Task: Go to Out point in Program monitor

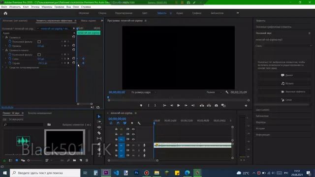Action: 193,105
